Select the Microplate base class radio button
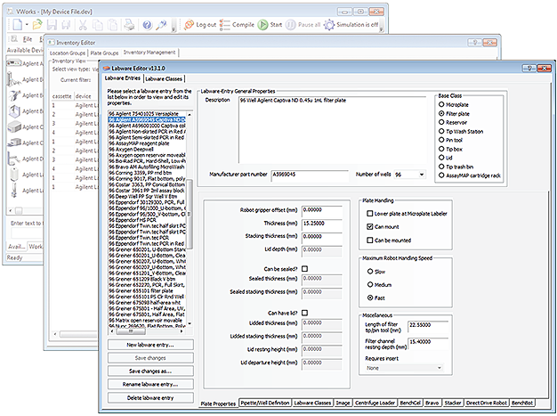The width and height of the screenshot is (557, 416). 441,104
